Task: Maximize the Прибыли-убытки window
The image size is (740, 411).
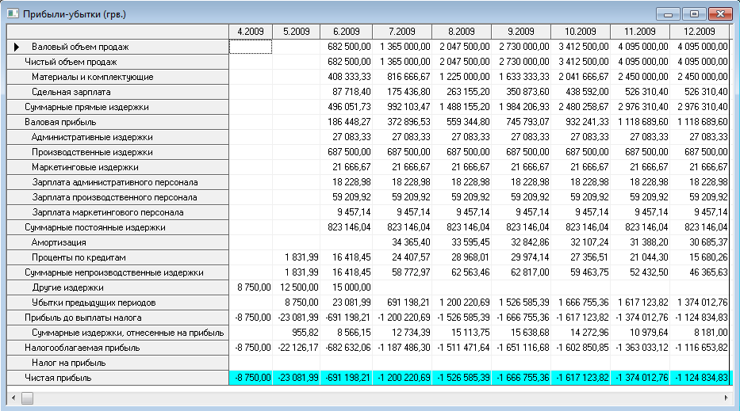Action: (x=694, y=14)
